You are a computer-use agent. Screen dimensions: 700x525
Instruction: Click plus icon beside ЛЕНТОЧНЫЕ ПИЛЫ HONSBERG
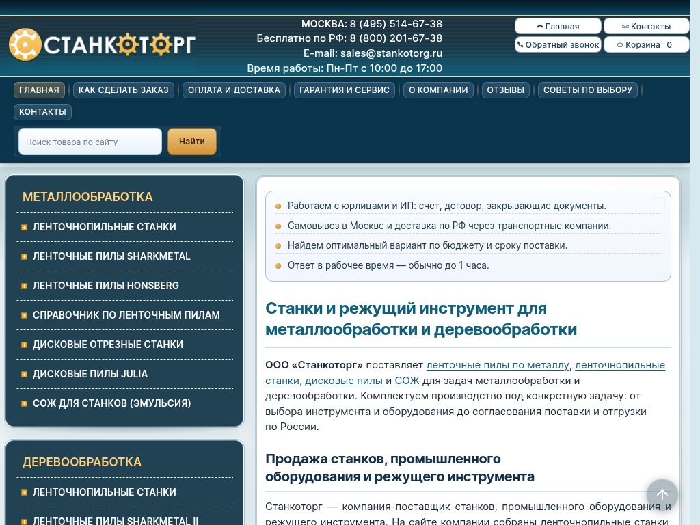pyautogui.click(x=24, y=286)
